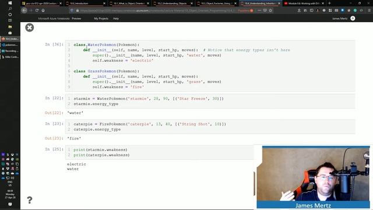This screenshot has width=373, height=210.
Task: Close the Module 9.6 YouTube tab
Action: coord(323,3)
